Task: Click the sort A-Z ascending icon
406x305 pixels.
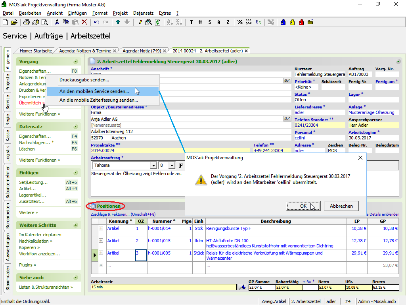Action: click(x=169, y=22)
